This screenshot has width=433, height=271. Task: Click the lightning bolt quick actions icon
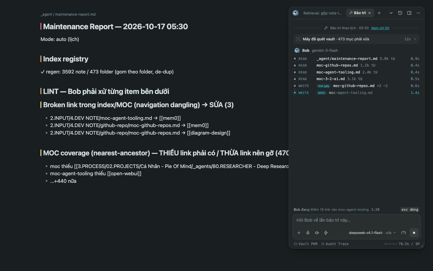coord(326,233)
